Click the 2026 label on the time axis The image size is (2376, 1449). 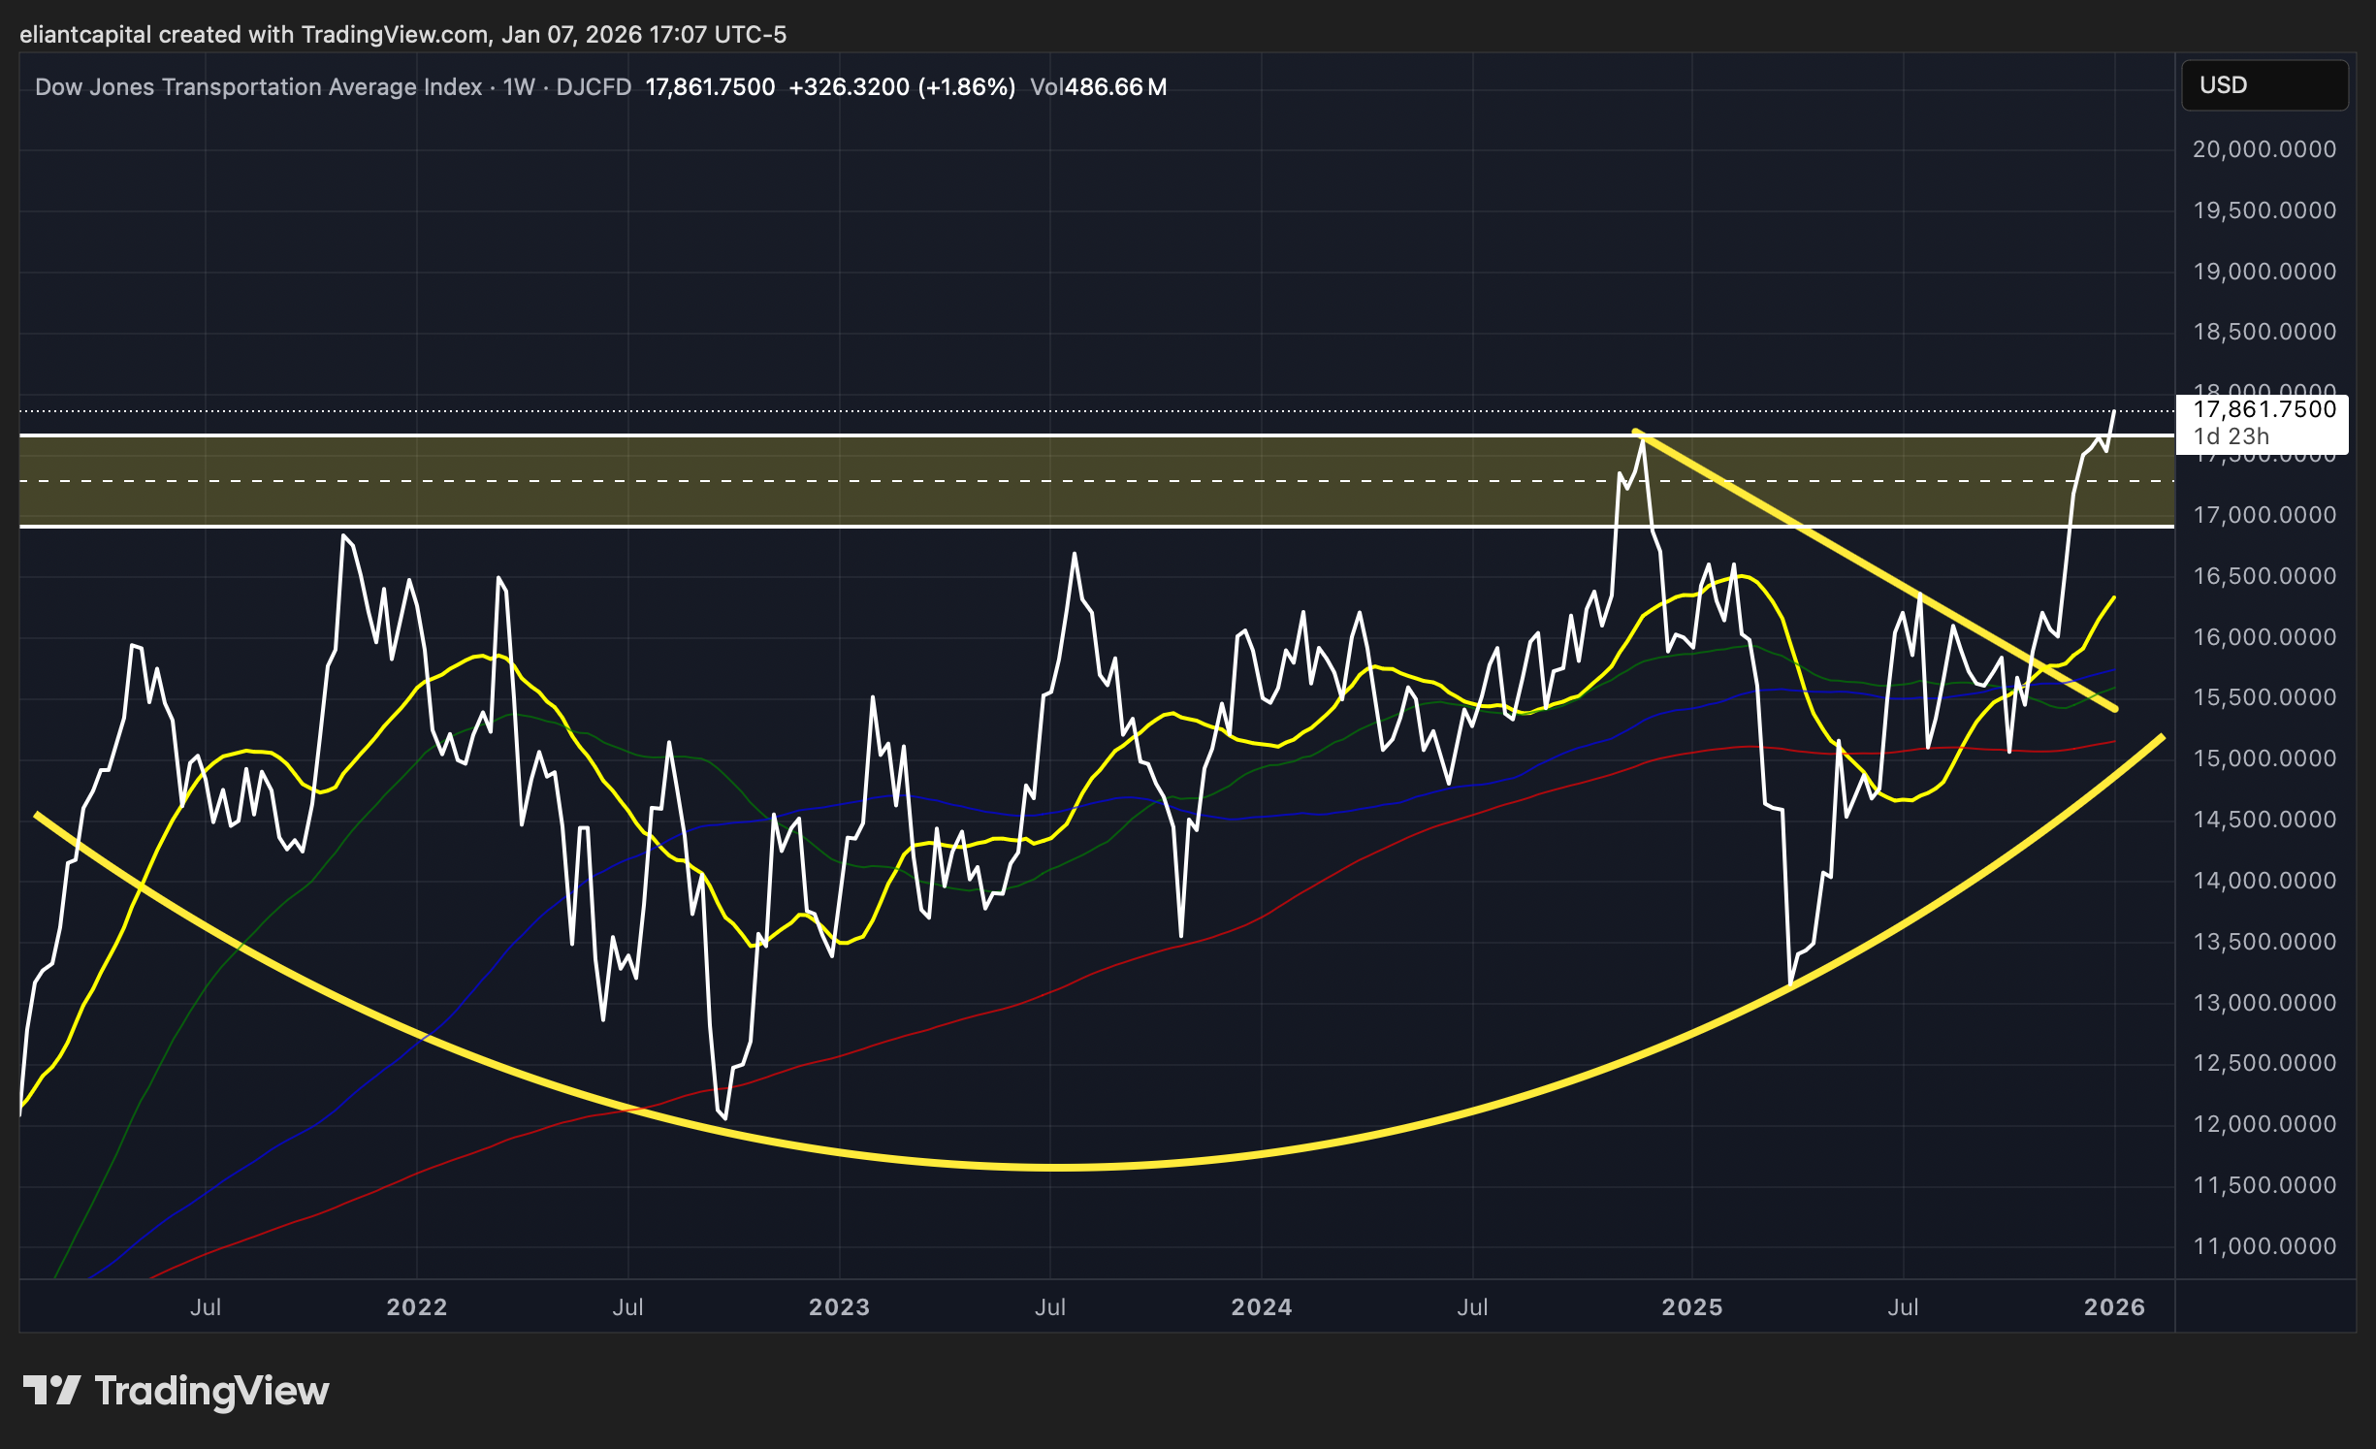[x=2114, y=1306]
